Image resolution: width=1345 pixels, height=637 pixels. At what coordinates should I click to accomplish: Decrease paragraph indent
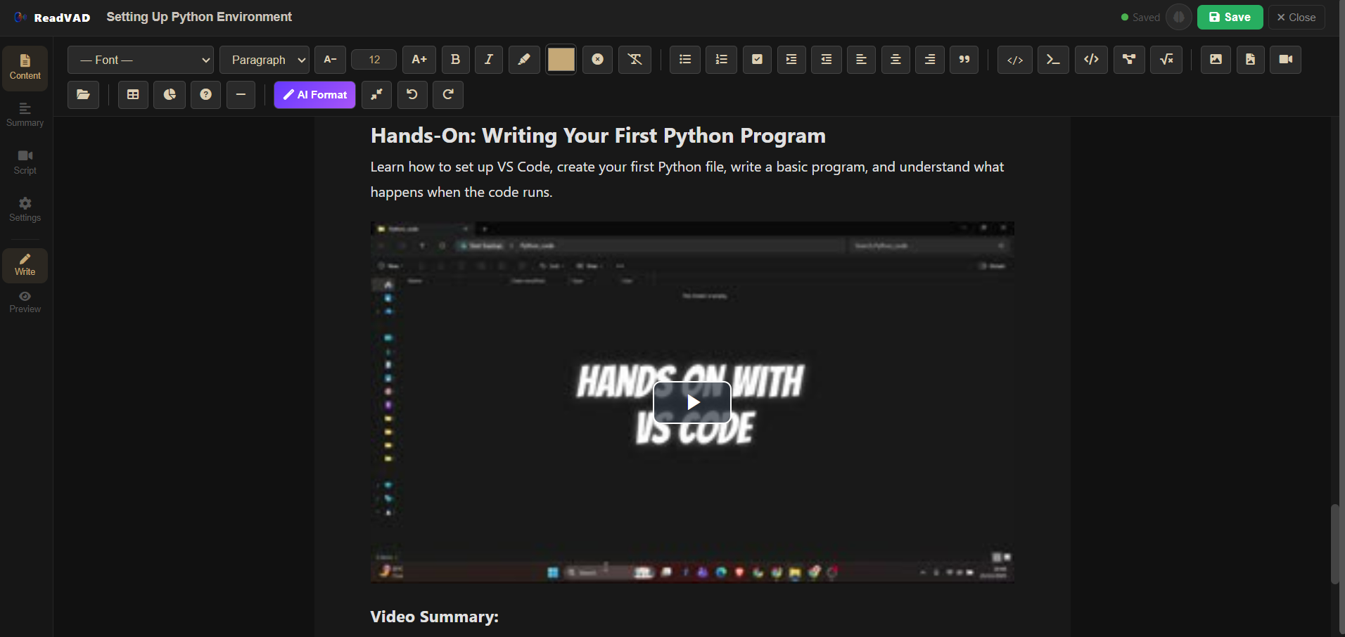[827, 60]
